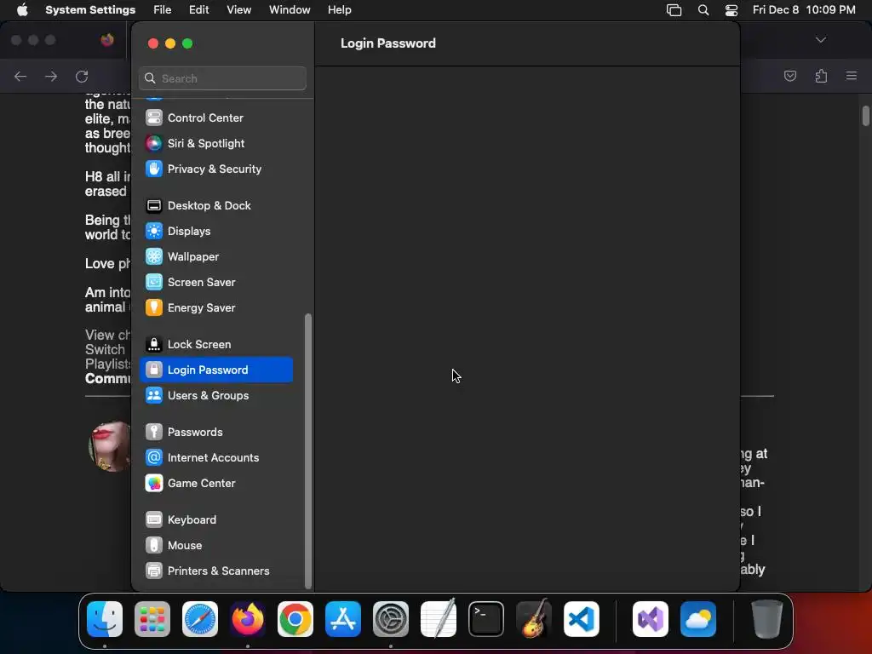Click the Firefox page scrollbar
This screenshot has width=872, height=654.
866,116
